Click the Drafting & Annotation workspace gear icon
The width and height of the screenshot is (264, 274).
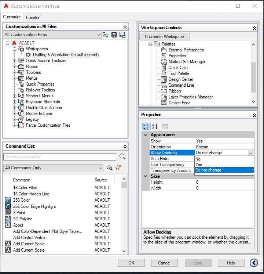(28, 55)
